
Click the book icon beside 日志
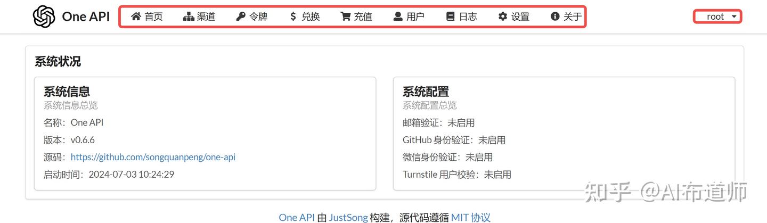[x=451, y=16]
